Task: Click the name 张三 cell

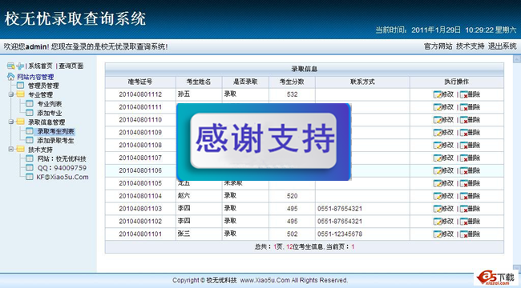Action: pos(184,234)
